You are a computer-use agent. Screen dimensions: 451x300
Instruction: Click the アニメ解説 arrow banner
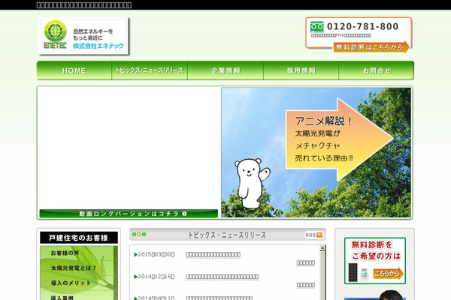point(340,139)
